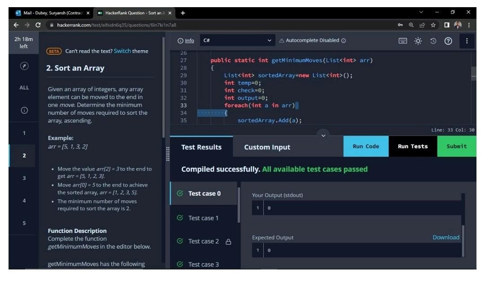Click the Your Output stdout field
This screenshot has width=485, height=281.
356,208
